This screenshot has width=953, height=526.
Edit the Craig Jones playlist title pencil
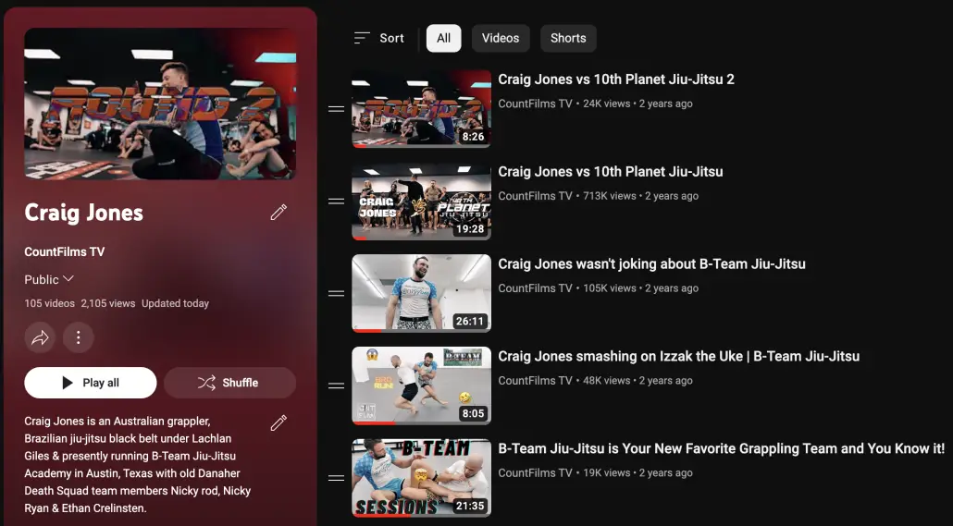tap(278, 212)
